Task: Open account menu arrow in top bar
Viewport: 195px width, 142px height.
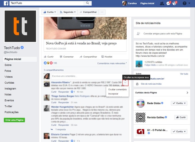Action: 189,3
